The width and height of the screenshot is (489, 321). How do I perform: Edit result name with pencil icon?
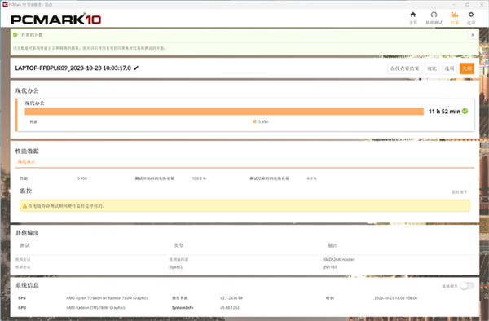[x=136, y=68]
